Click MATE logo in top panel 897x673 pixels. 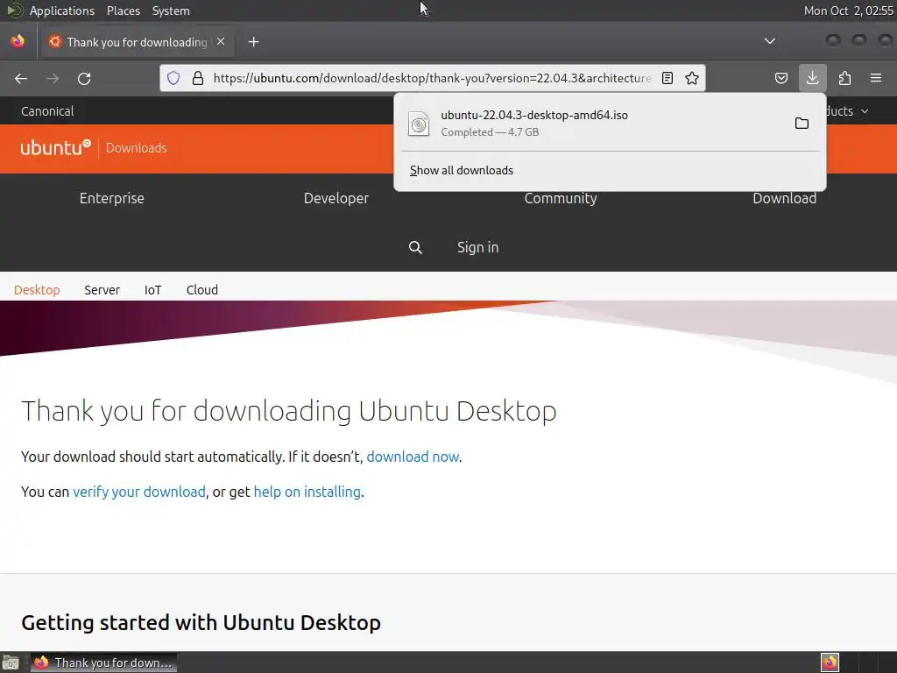(14, 11)
